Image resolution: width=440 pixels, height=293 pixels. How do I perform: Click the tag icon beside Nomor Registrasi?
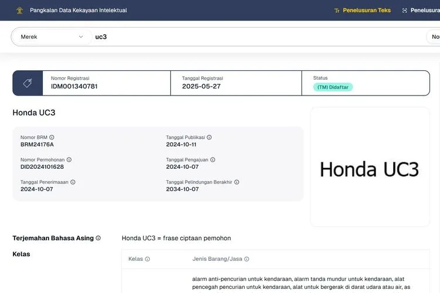[28, 83]
